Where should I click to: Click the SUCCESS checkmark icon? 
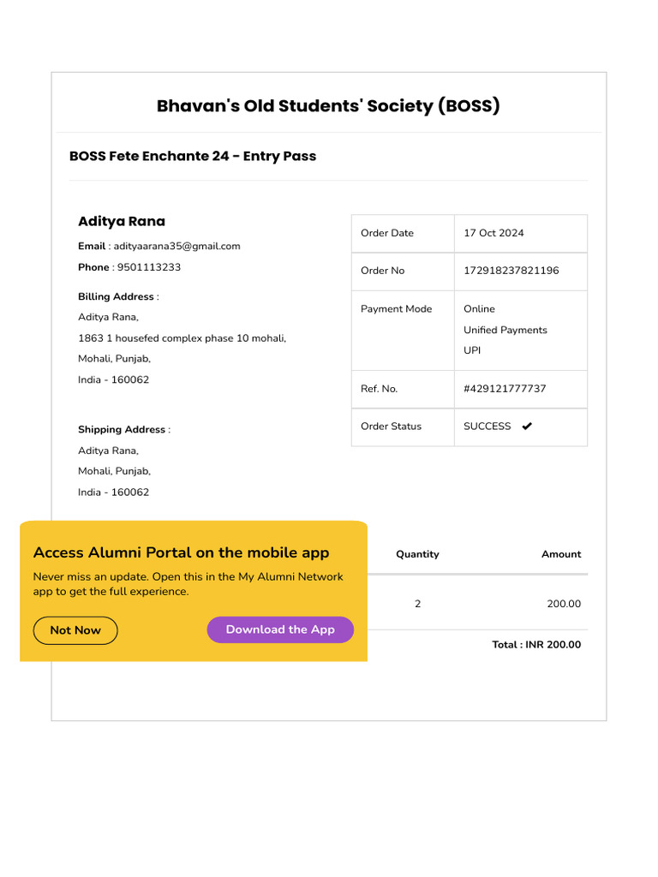[527, 427]
